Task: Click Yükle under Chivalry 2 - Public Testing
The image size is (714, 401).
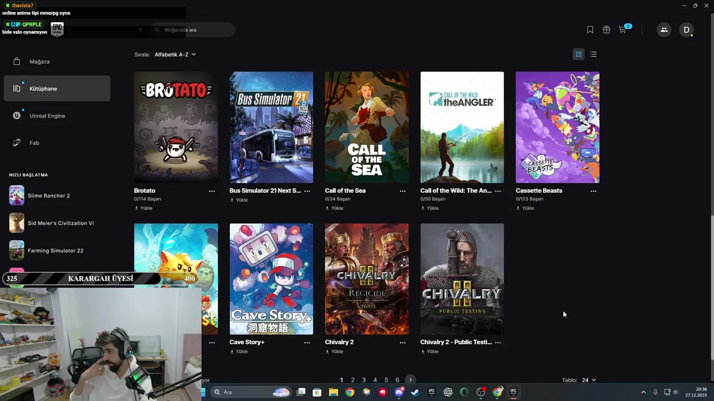Action: tap(430, 351)
